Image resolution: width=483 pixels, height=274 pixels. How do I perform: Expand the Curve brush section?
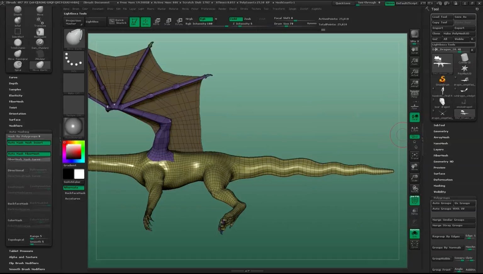click(13, 77)
